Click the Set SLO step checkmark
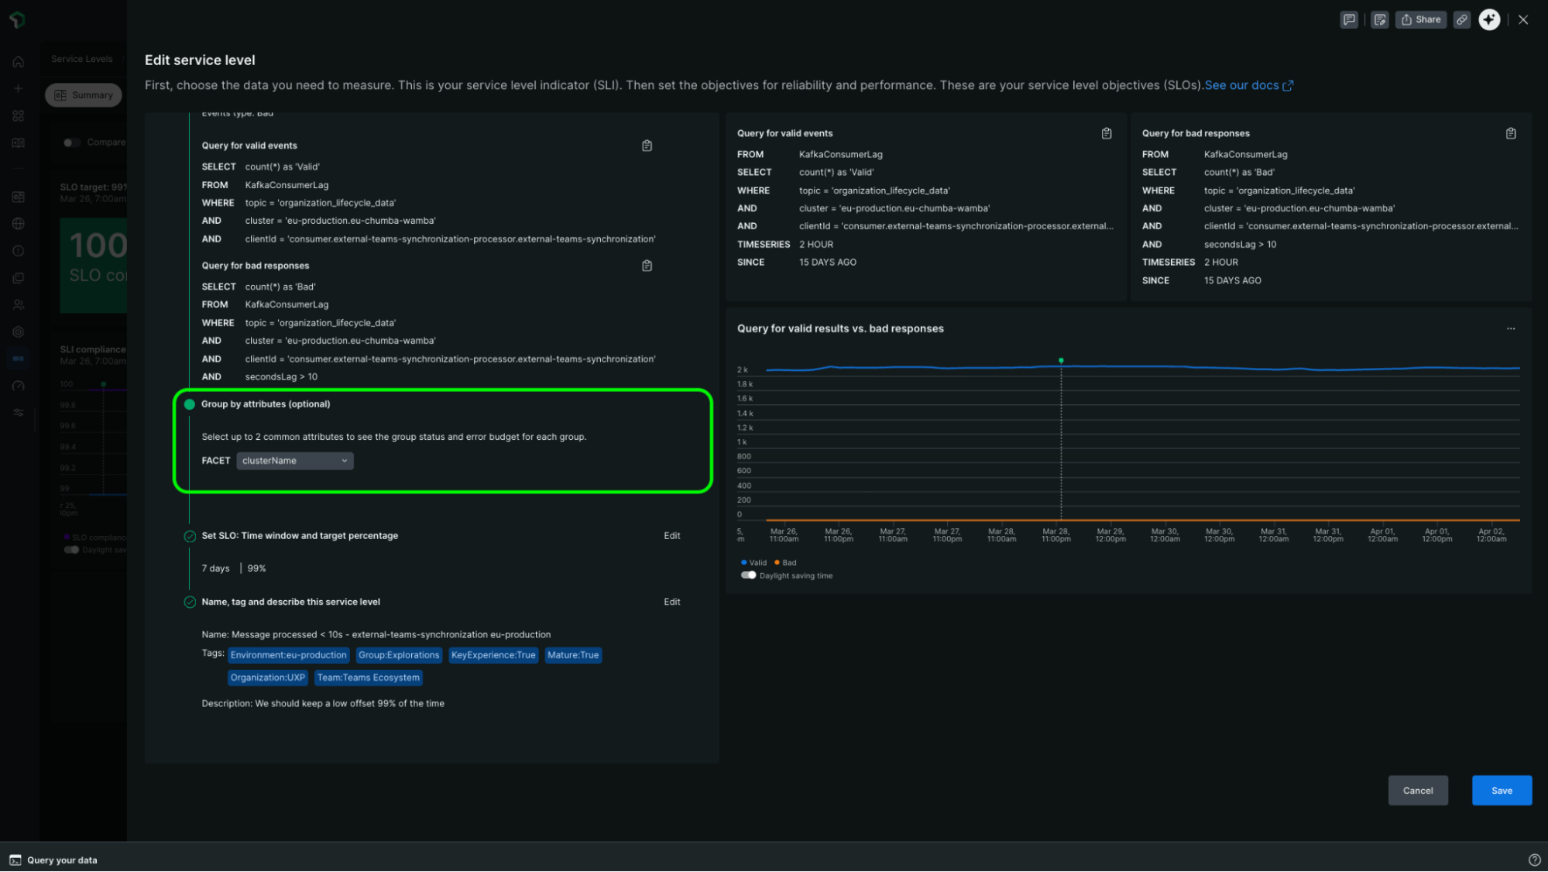Screen dimensions: 1548x872 click(x=190, y=537)
